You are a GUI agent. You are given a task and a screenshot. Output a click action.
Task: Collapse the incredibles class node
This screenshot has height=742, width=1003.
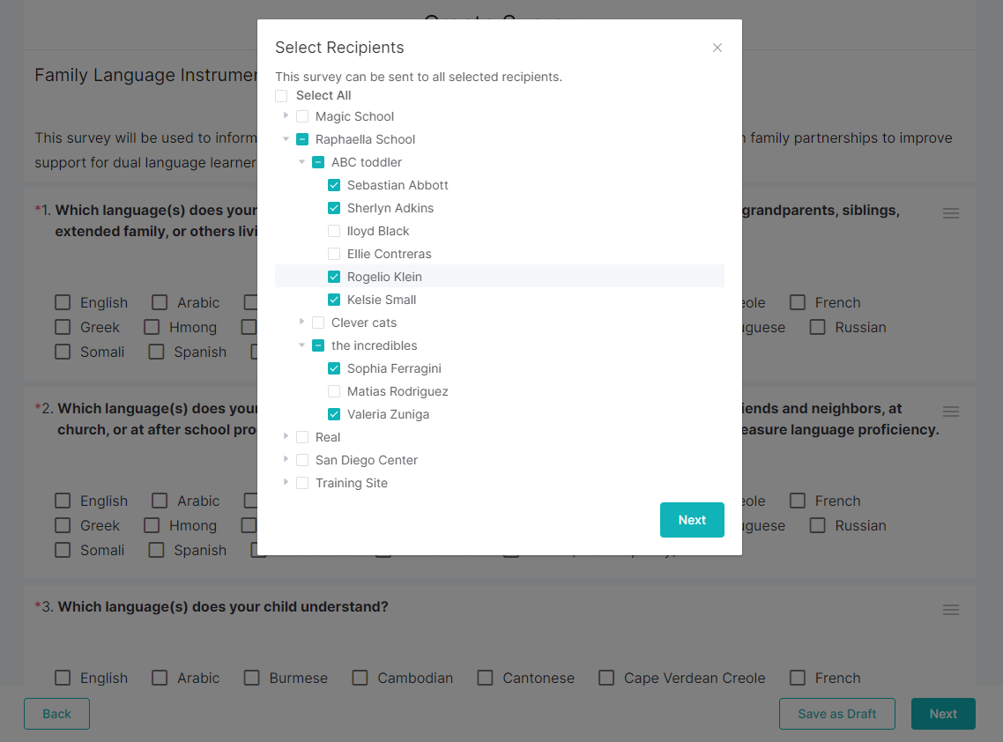pyautogui.click(x=301, y=345)
